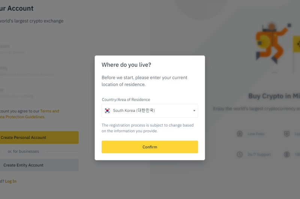Click the yellow flag in the illustration
Viewport: 300px width, 199px height.
click(x=295, y=42)
